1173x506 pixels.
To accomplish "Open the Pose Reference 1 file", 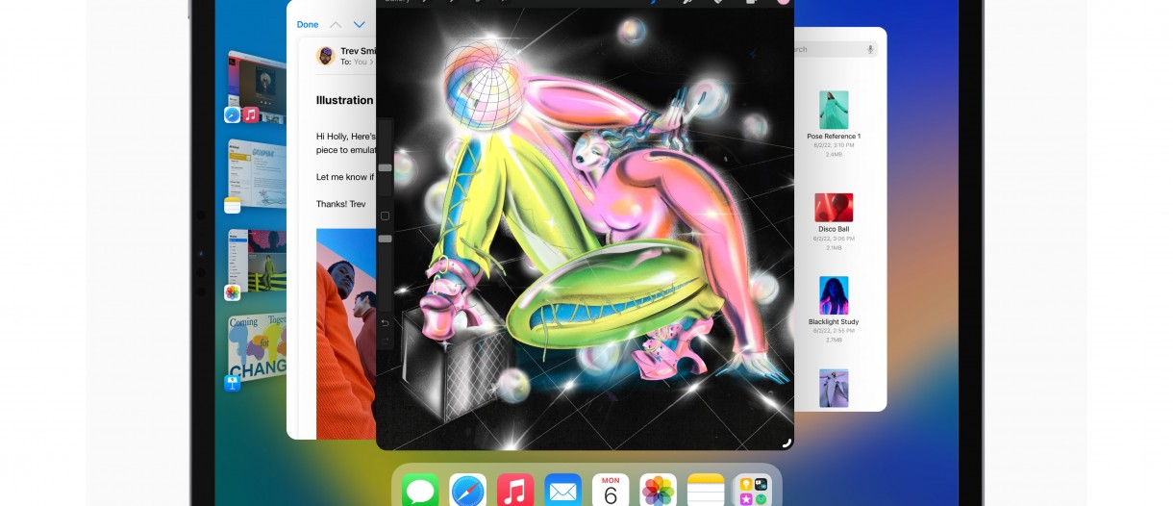I will tap(834, 111).
